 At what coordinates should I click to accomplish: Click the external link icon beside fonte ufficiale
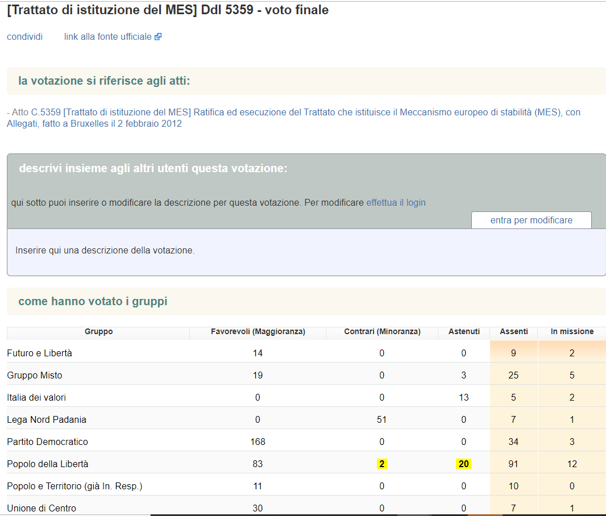(158, 37)
